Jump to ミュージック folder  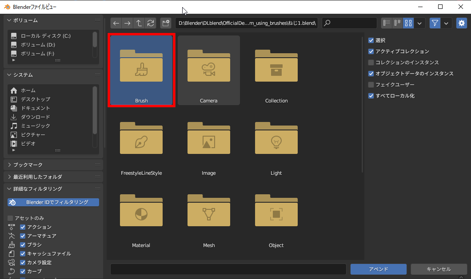pos(50,126)
